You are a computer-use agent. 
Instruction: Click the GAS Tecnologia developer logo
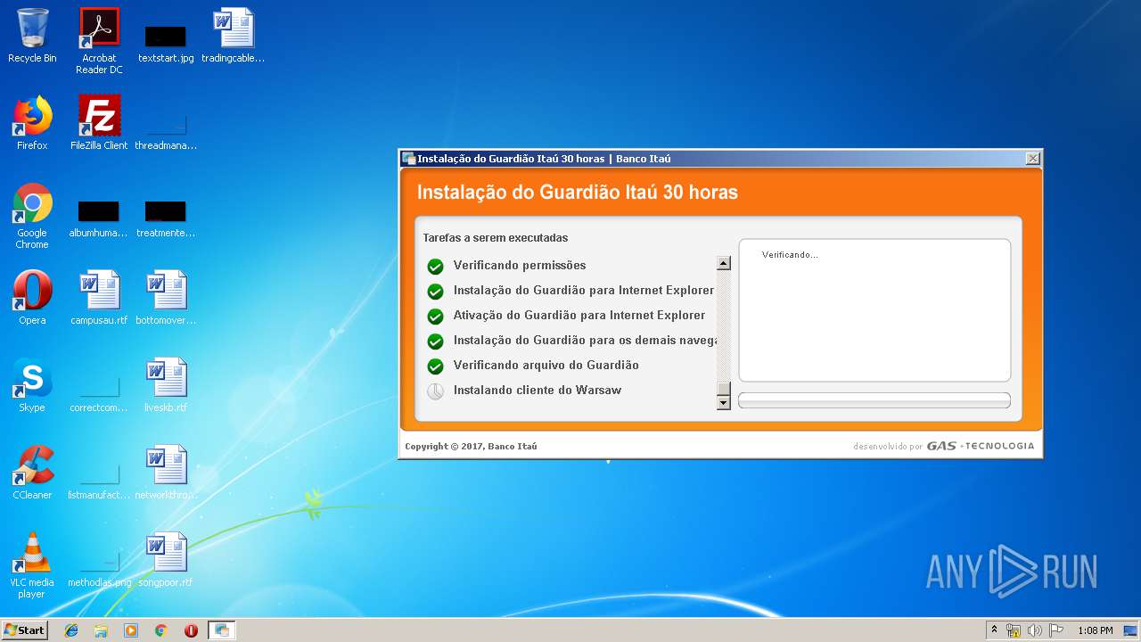[980, 446]
